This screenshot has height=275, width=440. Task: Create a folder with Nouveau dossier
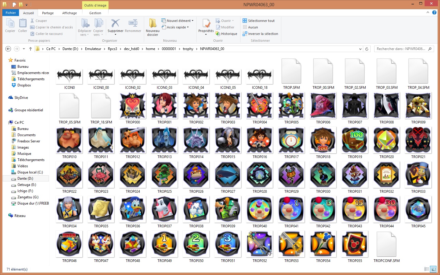tap(153, 27)
